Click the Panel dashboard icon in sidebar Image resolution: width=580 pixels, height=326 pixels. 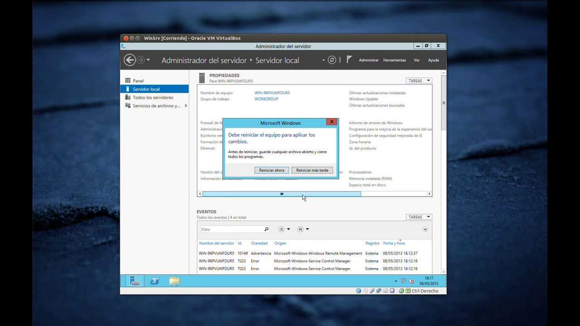pos(128,81)
